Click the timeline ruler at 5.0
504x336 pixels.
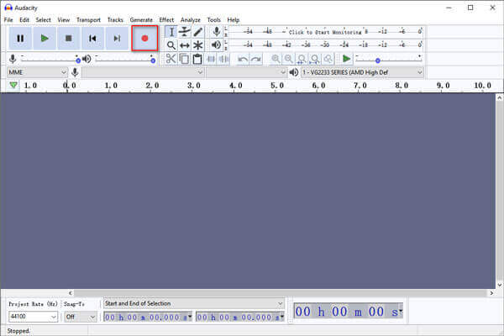tap(277, 86)
